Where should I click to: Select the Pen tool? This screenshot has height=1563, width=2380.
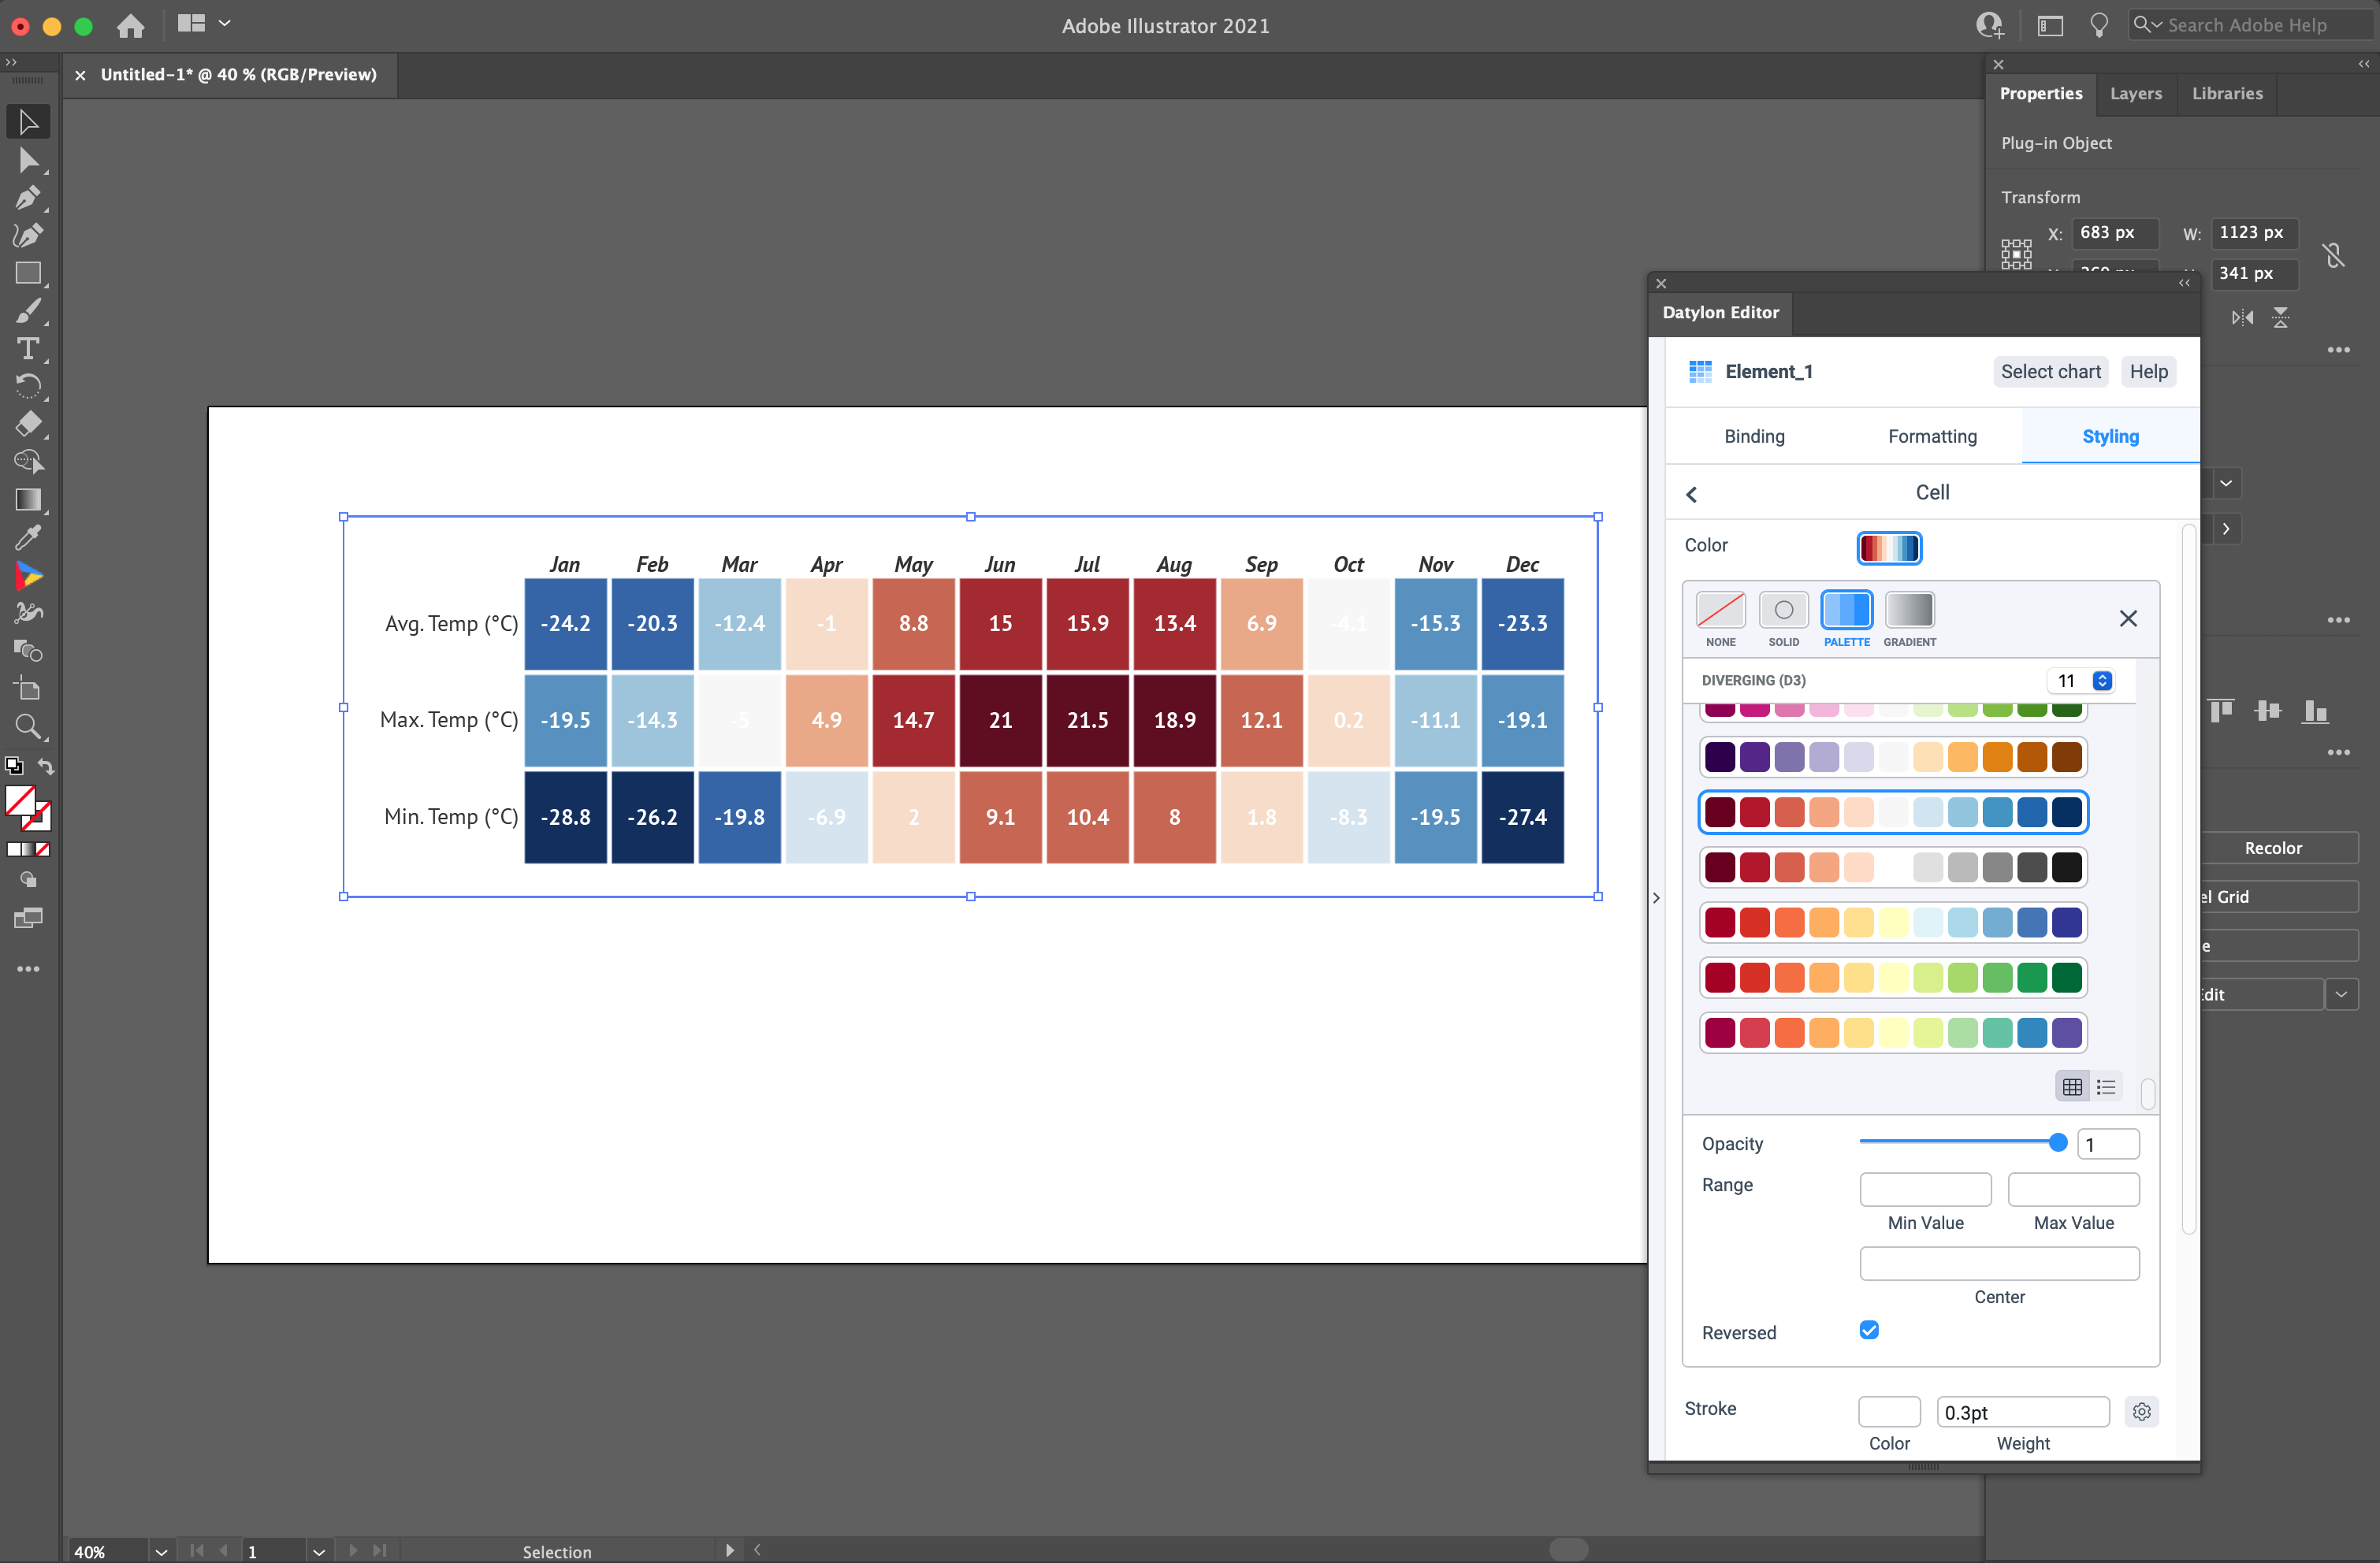(x=27, y=198)
